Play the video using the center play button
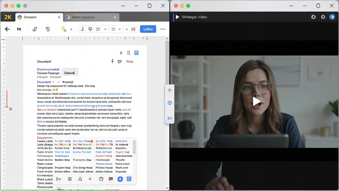Image resolution: width=339 pixels, height=191 pixels. pos(257,101)
